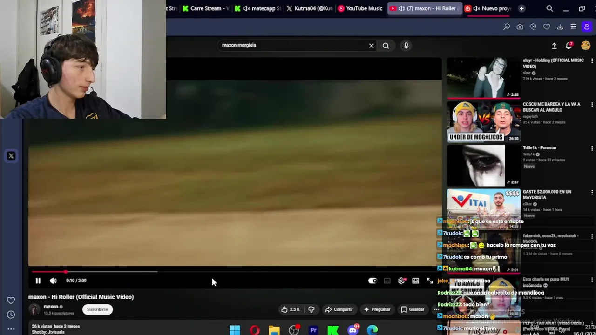This screenshot has height=335, width=596.
Task: Open Premiere Pro from taskbar
Action: pyautogui.click(x=313, y=330)
